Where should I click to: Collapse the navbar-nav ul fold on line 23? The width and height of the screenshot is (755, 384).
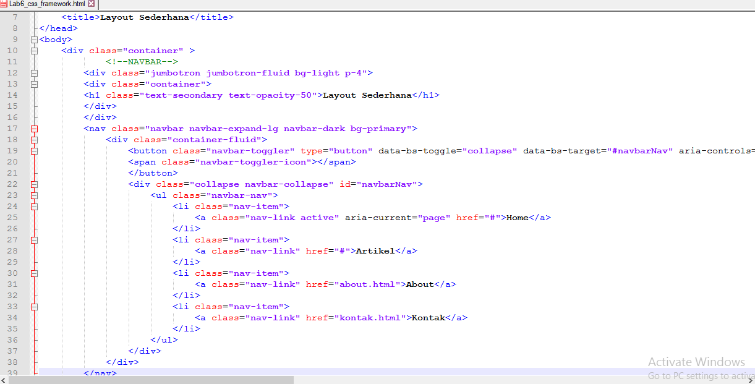(34, 195)
